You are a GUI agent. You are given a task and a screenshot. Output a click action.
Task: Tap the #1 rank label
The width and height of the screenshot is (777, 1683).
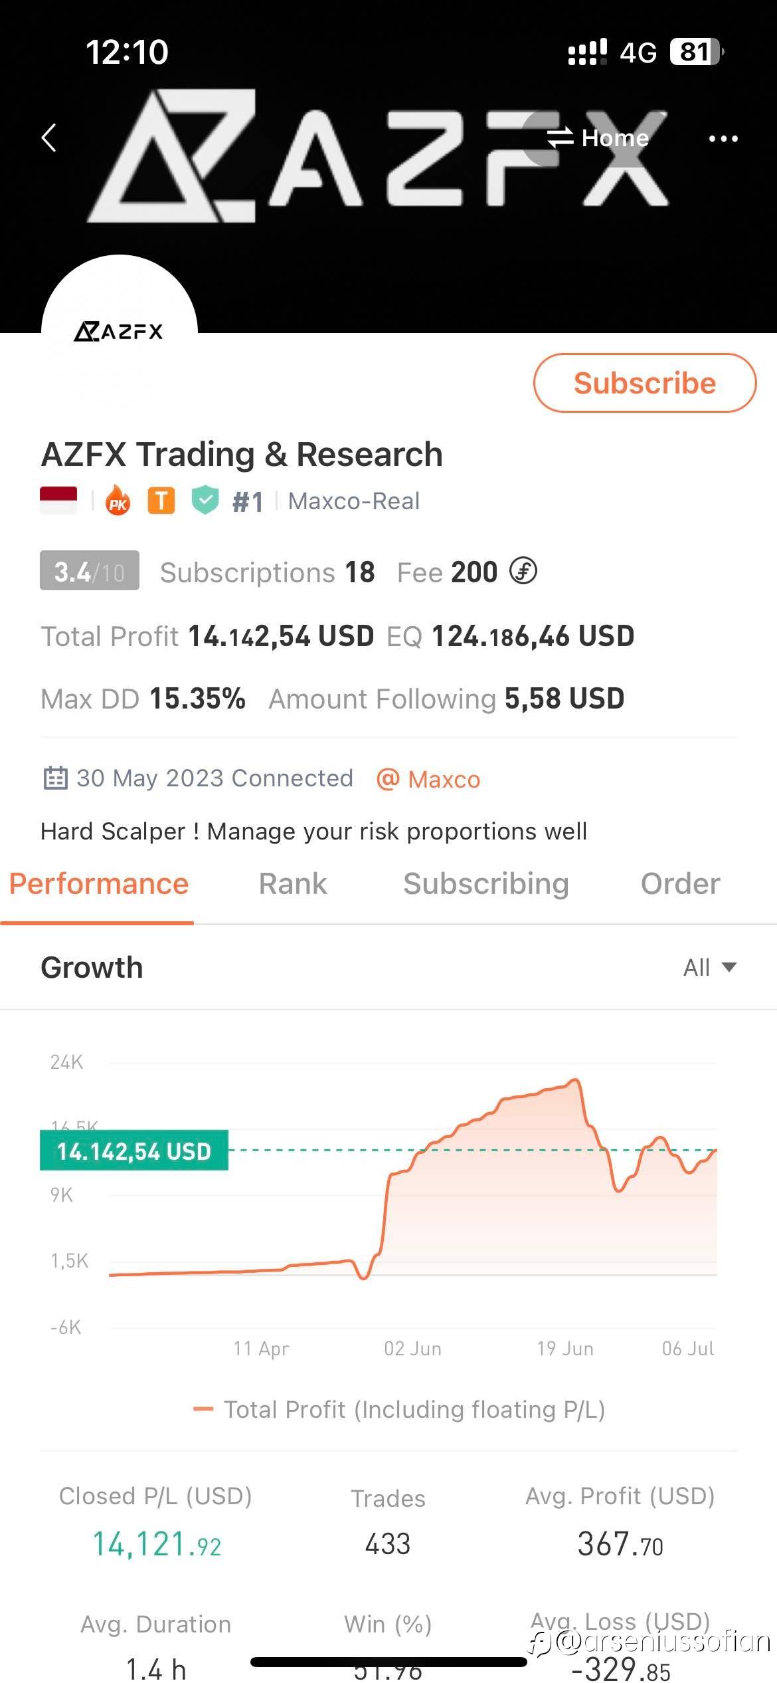[248, 502]
